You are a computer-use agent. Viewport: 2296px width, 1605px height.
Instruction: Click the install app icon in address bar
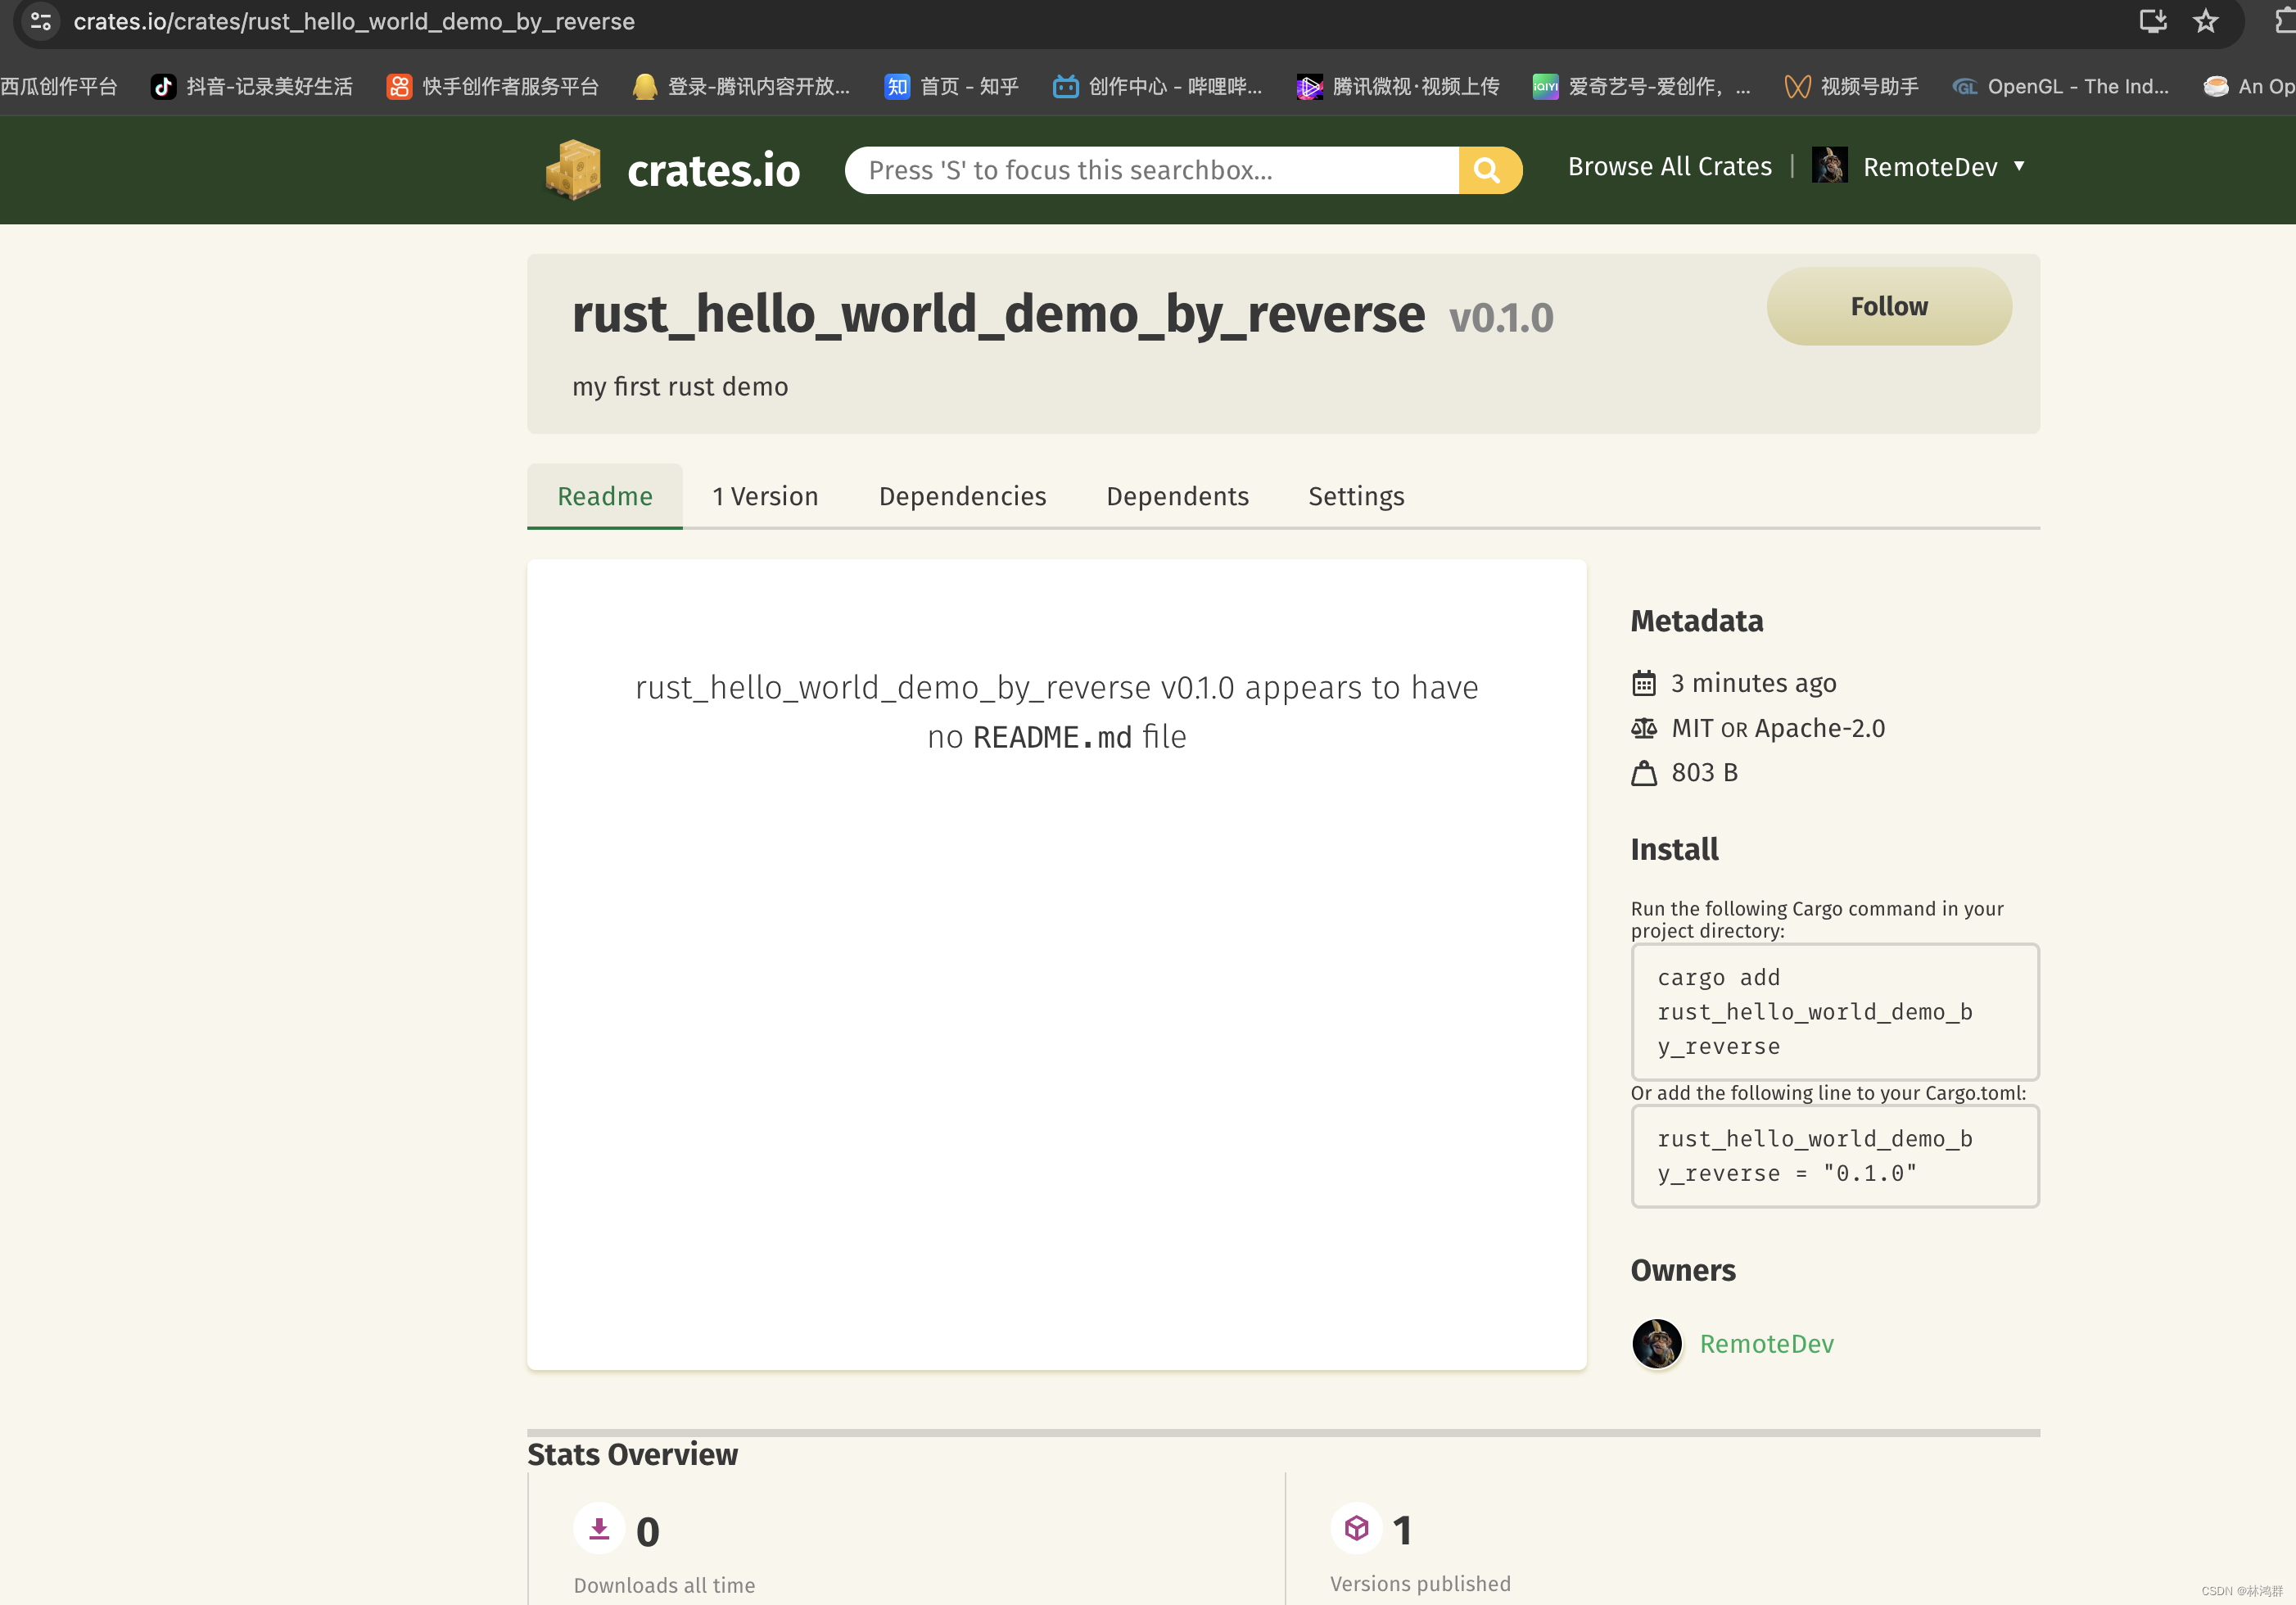click(2152, 21)
